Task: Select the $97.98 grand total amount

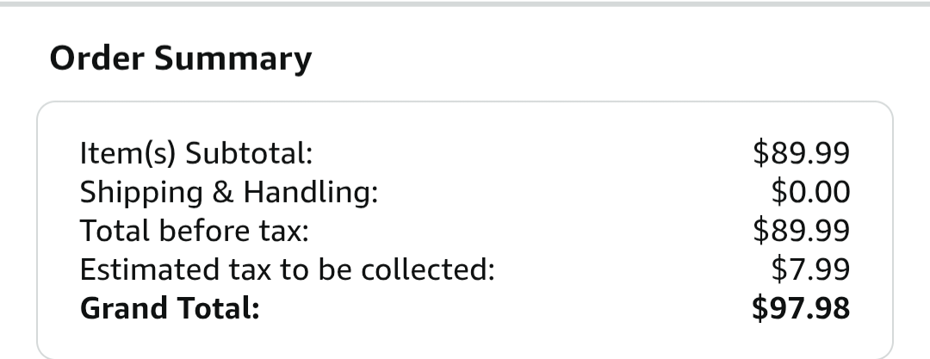Action: click(x=800, y=308)
